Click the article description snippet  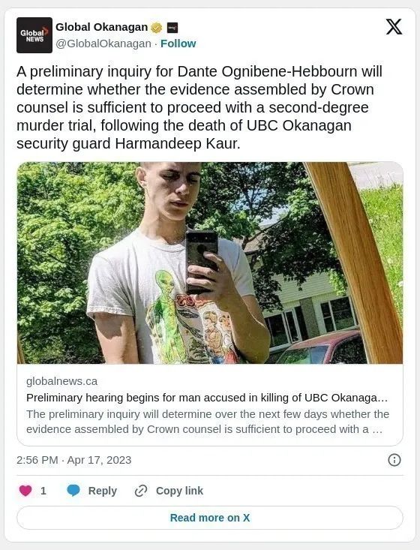pos(208,422)
